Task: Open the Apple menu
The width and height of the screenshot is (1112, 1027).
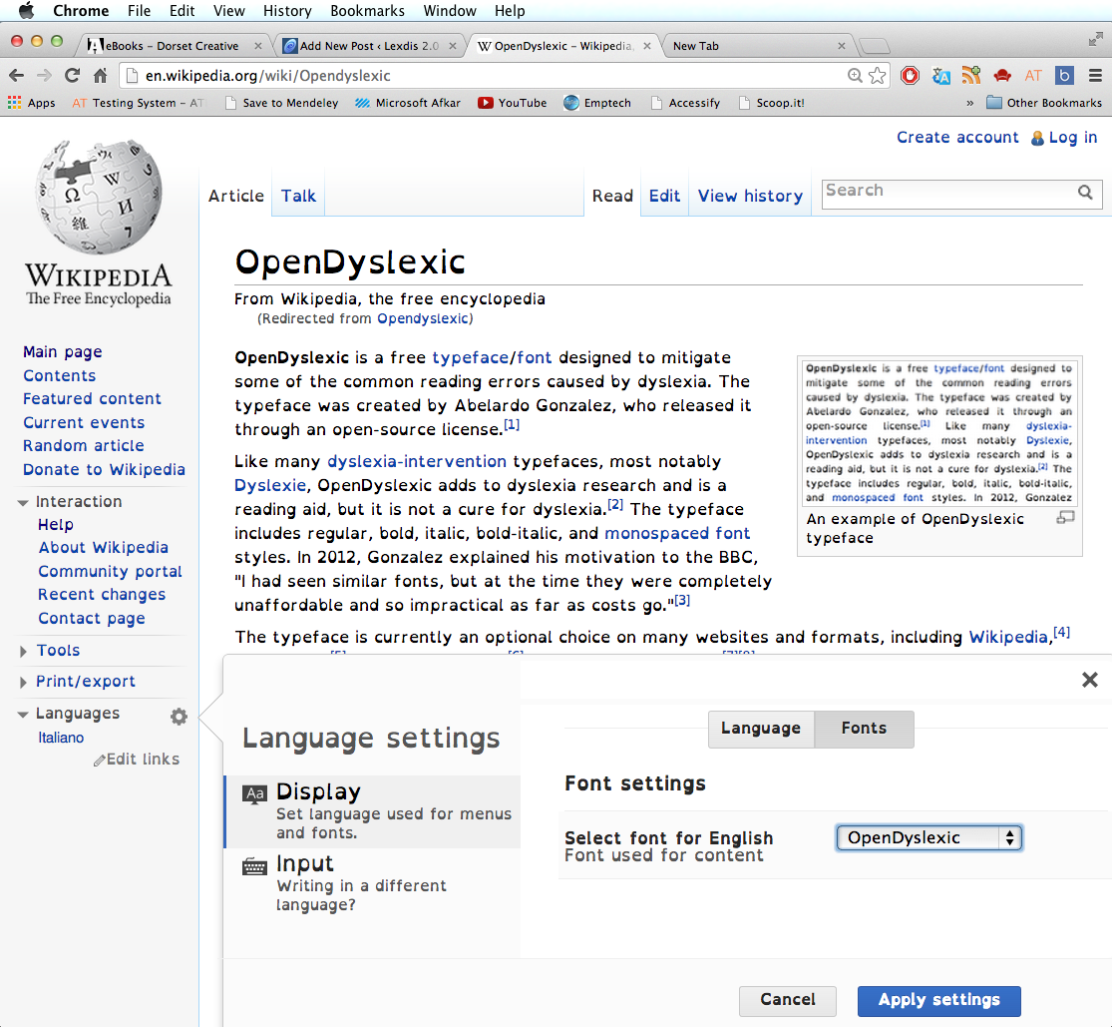Action: pos(26,11)
